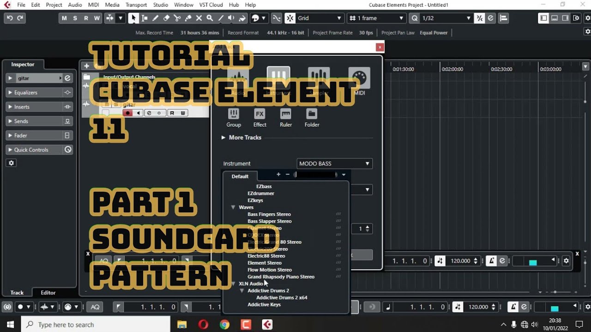Select the Draw pencil tool

pos(156,18)
